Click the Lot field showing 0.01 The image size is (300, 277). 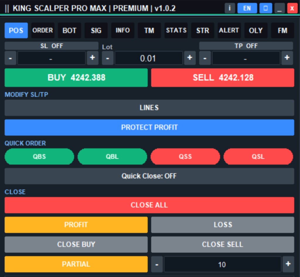pos(149,58)
